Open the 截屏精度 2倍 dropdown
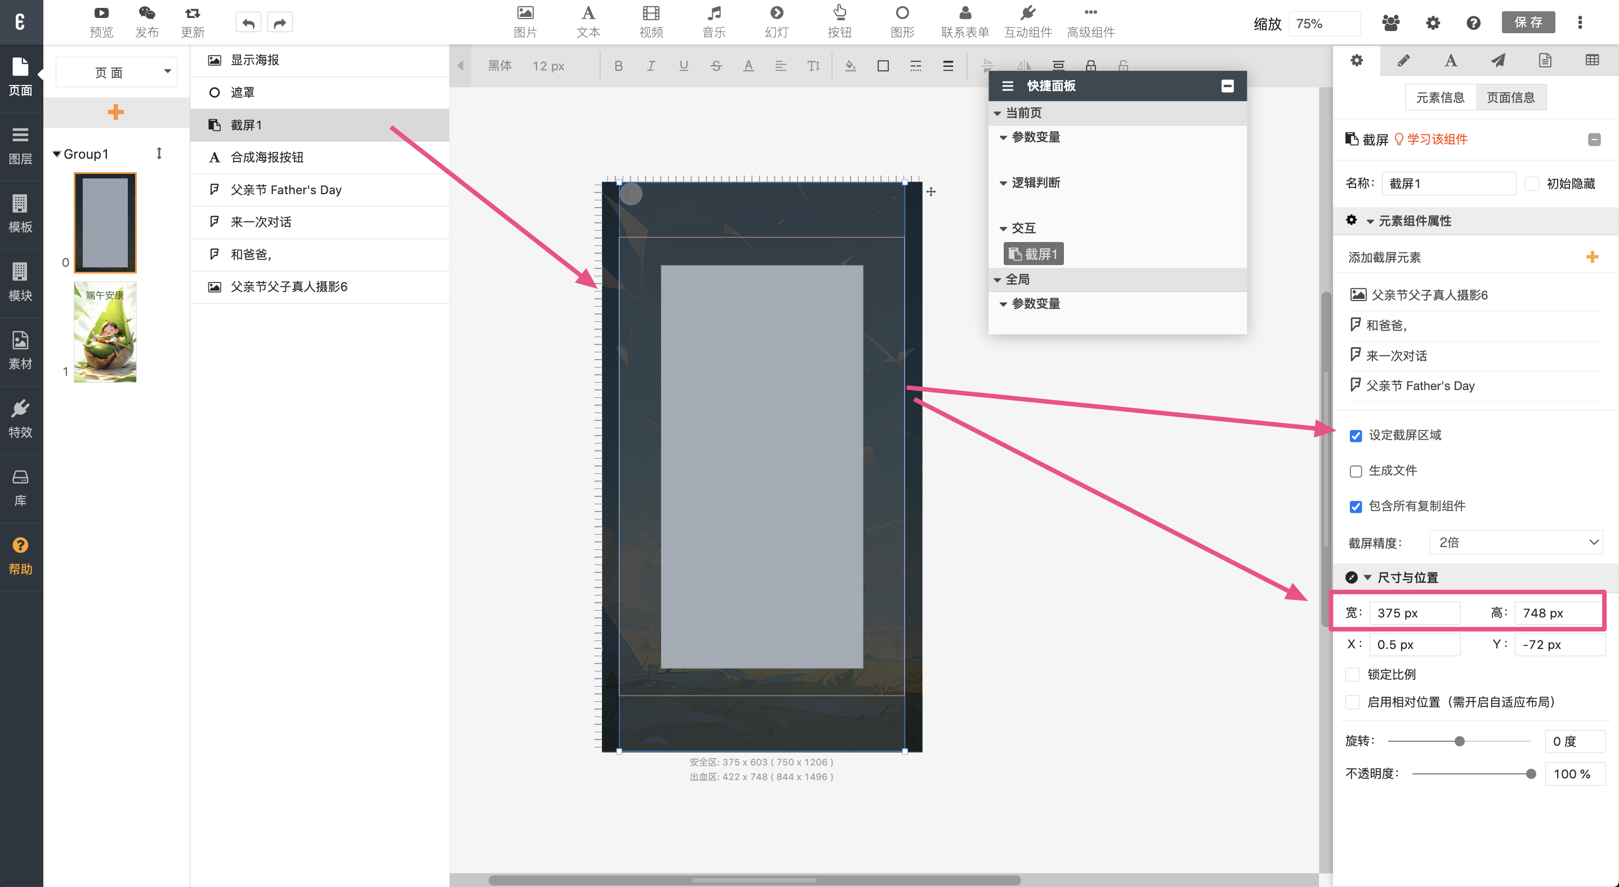Screen dimensions: 1619x887 pos(1516,543)
